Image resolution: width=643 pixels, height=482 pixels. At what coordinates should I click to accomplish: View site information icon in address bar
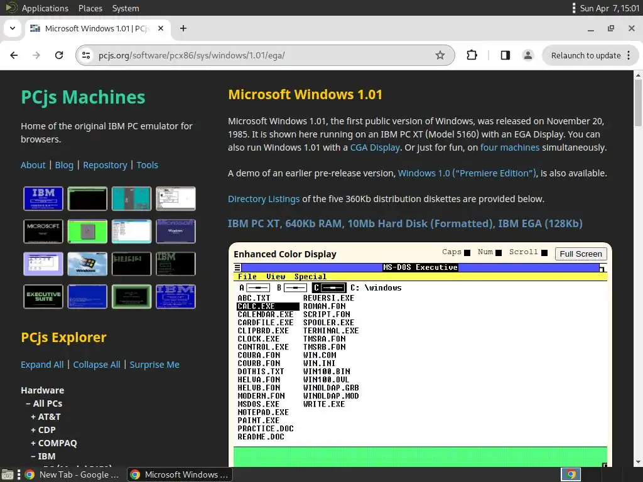[85, 55]
